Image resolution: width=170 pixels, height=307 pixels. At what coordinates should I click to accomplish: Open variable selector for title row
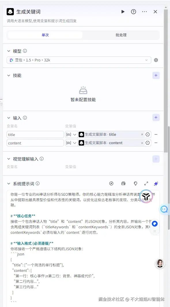[x=148, y=135]
